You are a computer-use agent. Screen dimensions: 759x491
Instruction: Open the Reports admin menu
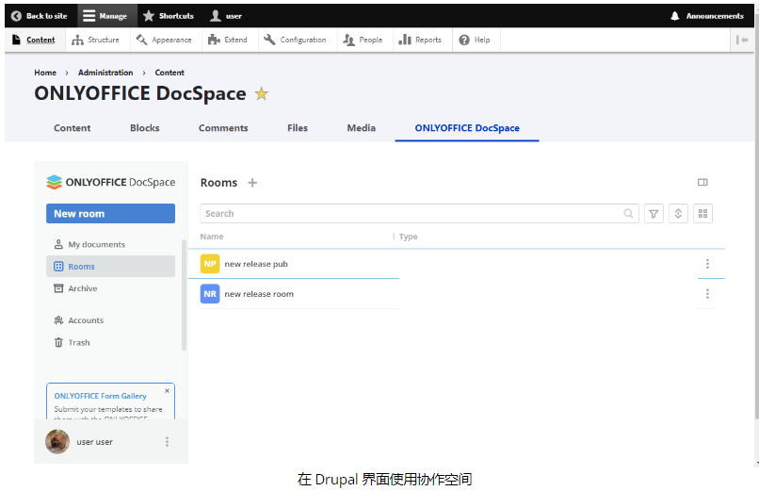(420, 40)
